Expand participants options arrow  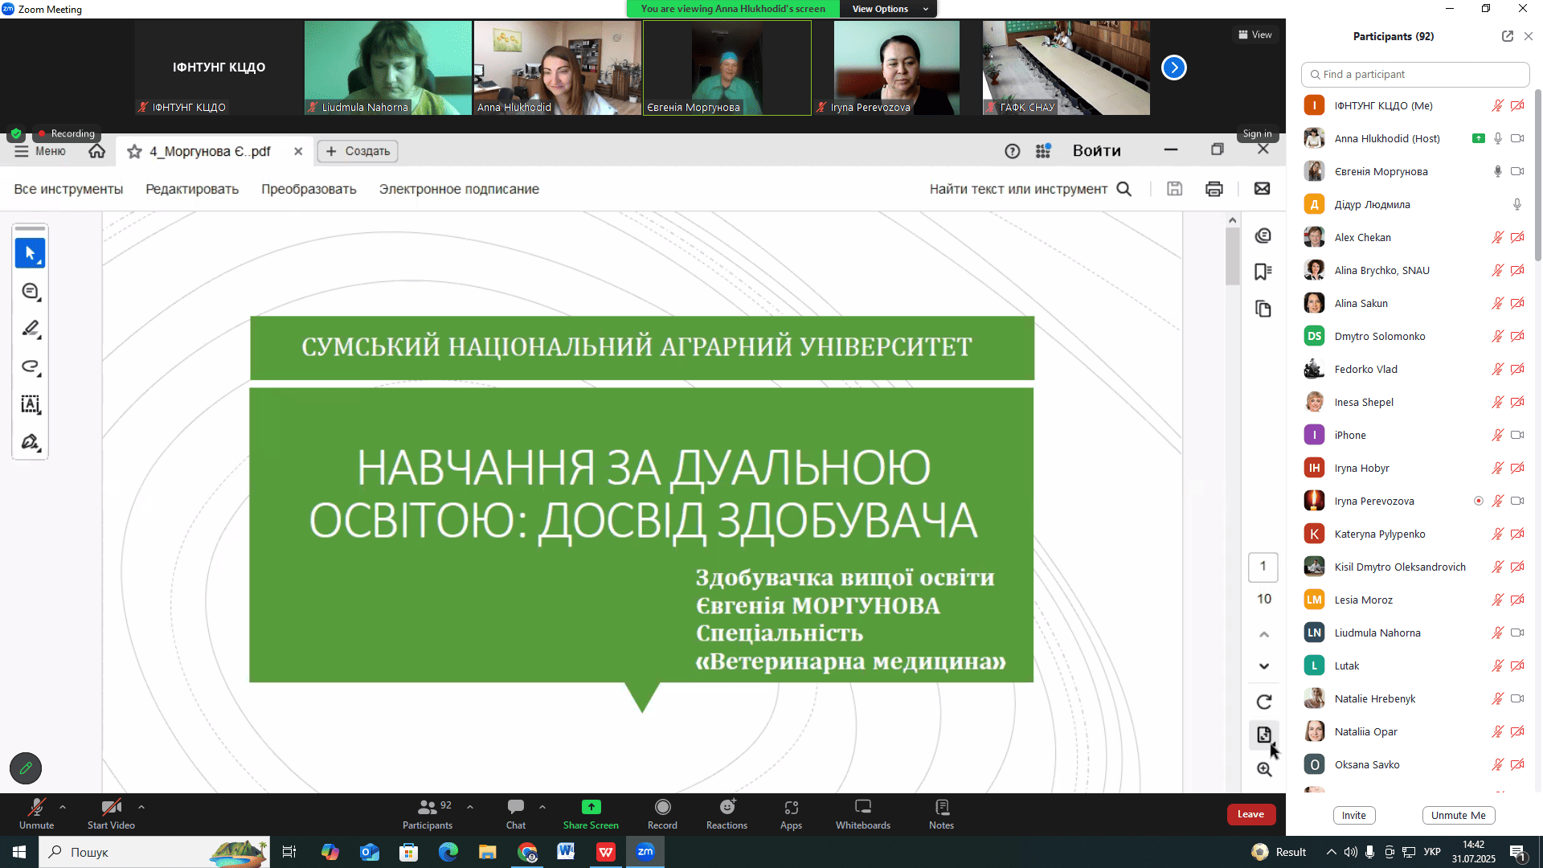click(x=470, y=807)
